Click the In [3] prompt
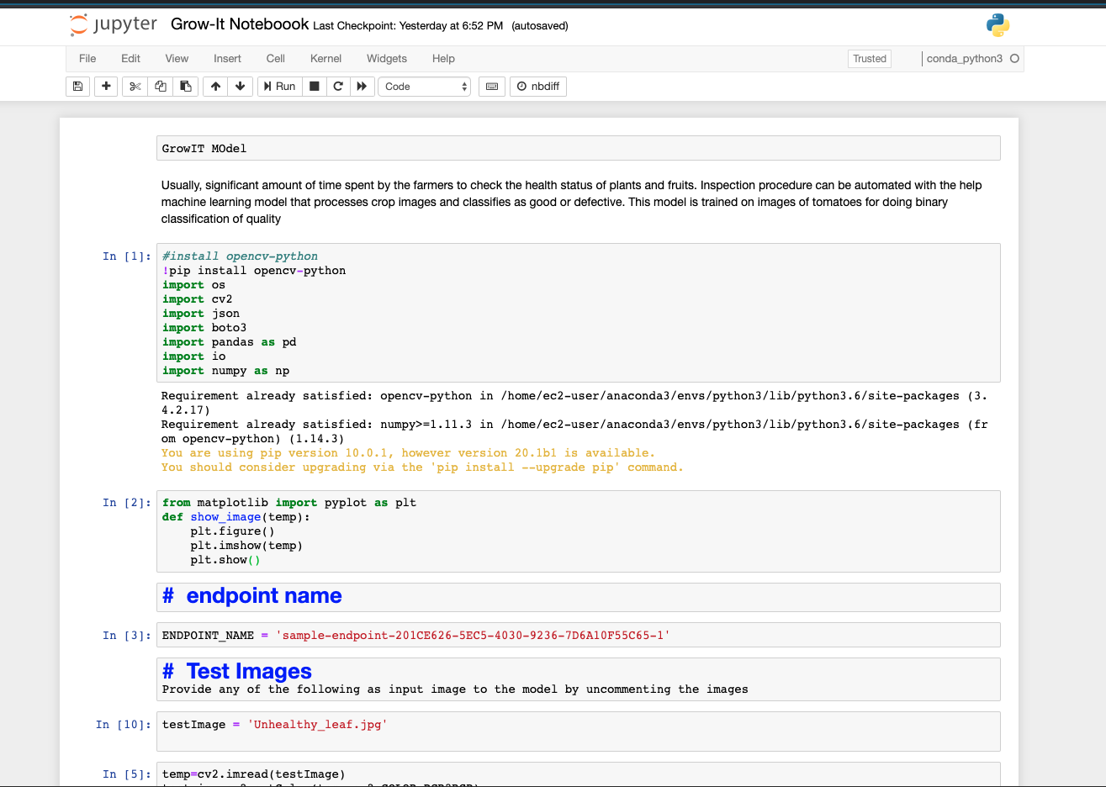 127,636
